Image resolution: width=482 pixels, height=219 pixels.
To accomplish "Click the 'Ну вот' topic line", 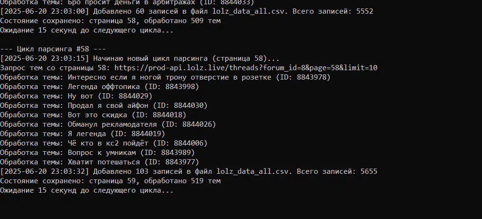I will [x=76, y=96].
